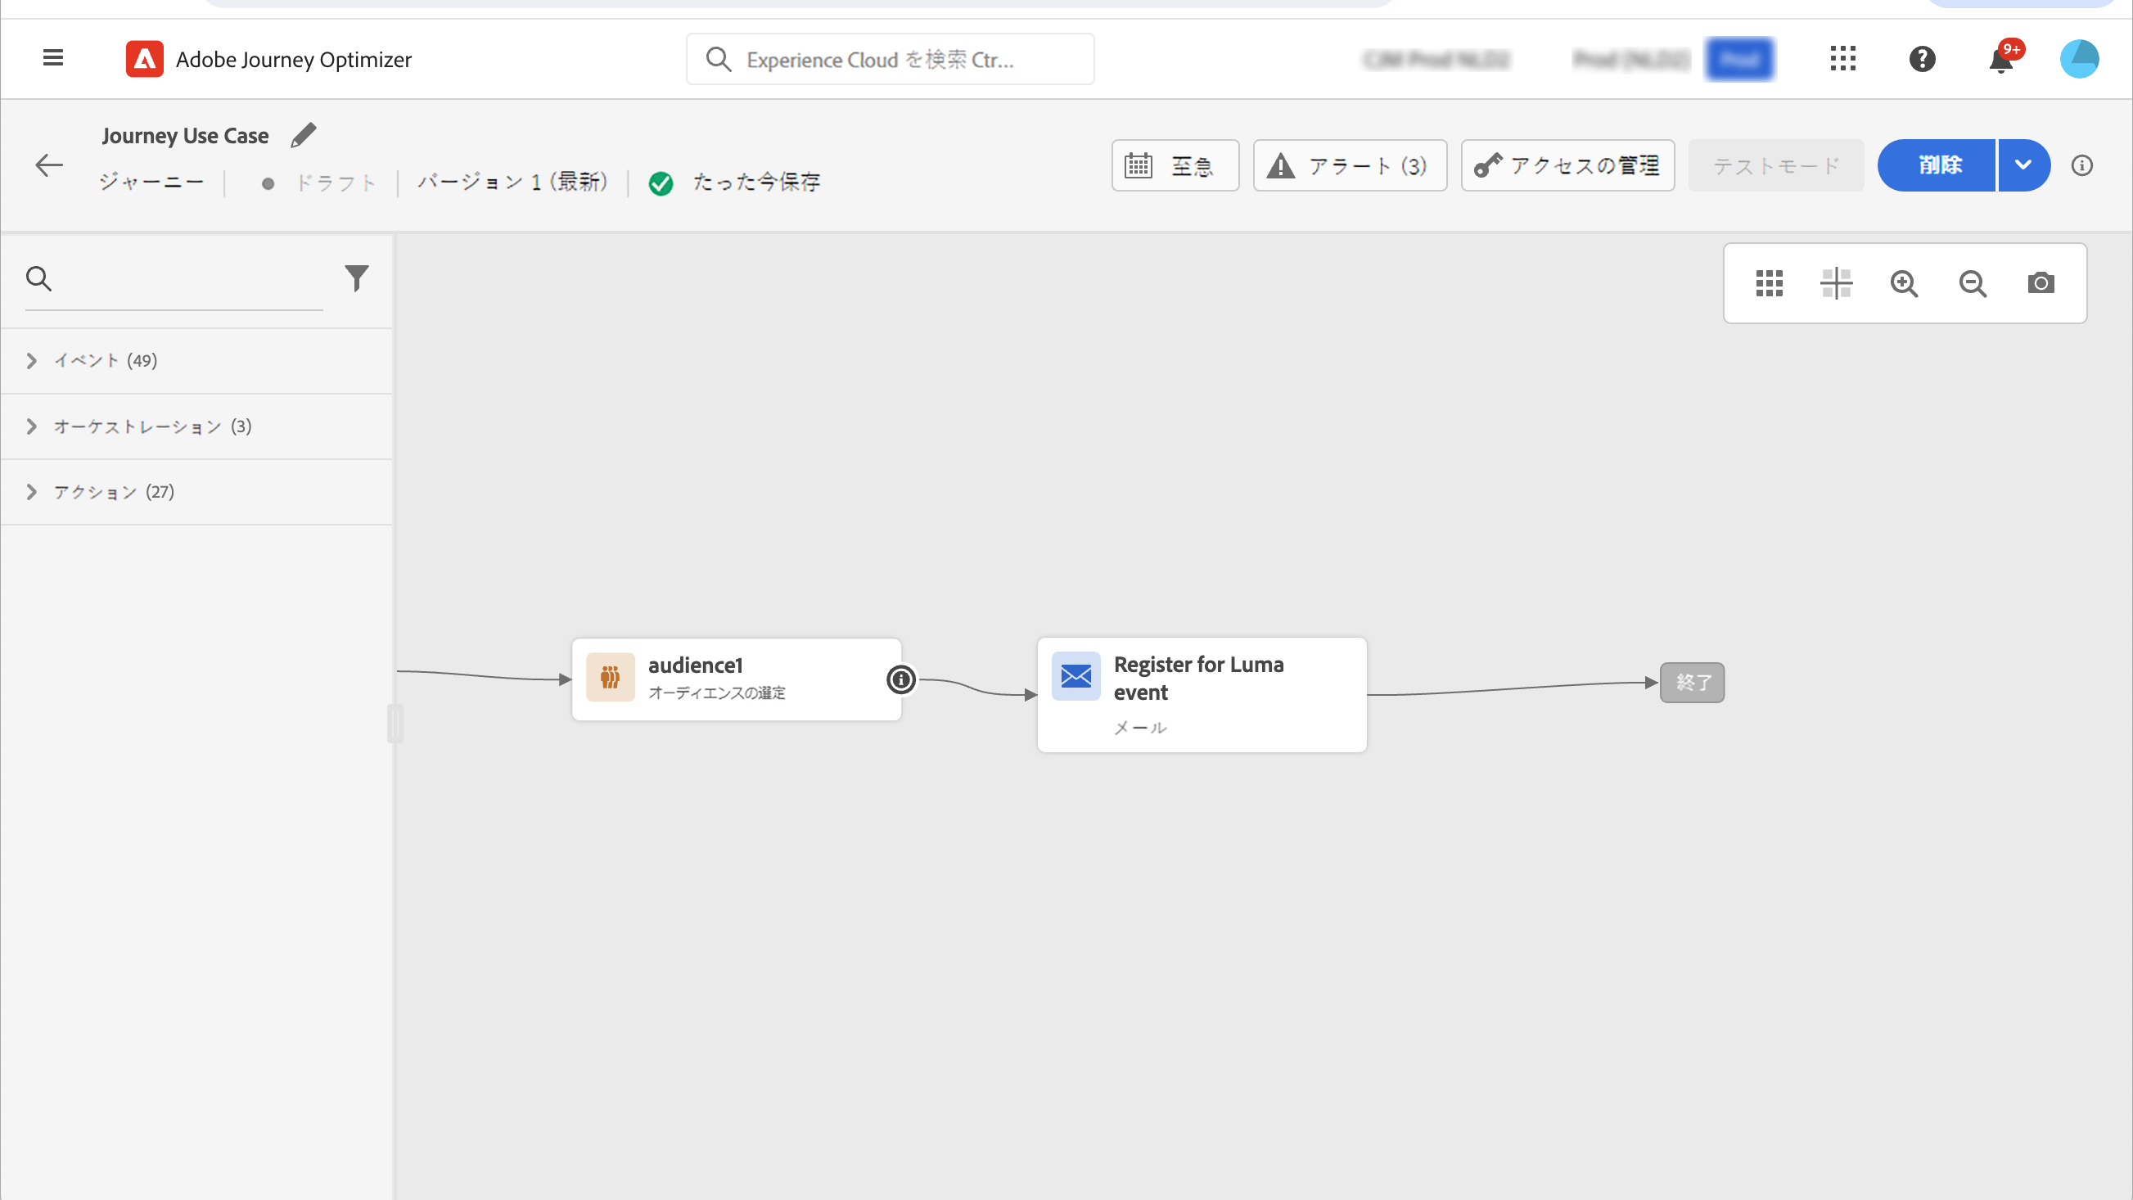Toggle the canvas alignment guides icon
The height and width of the screenshot is (1200, 2133).
pyautogui.click(x=1836, y=283)
